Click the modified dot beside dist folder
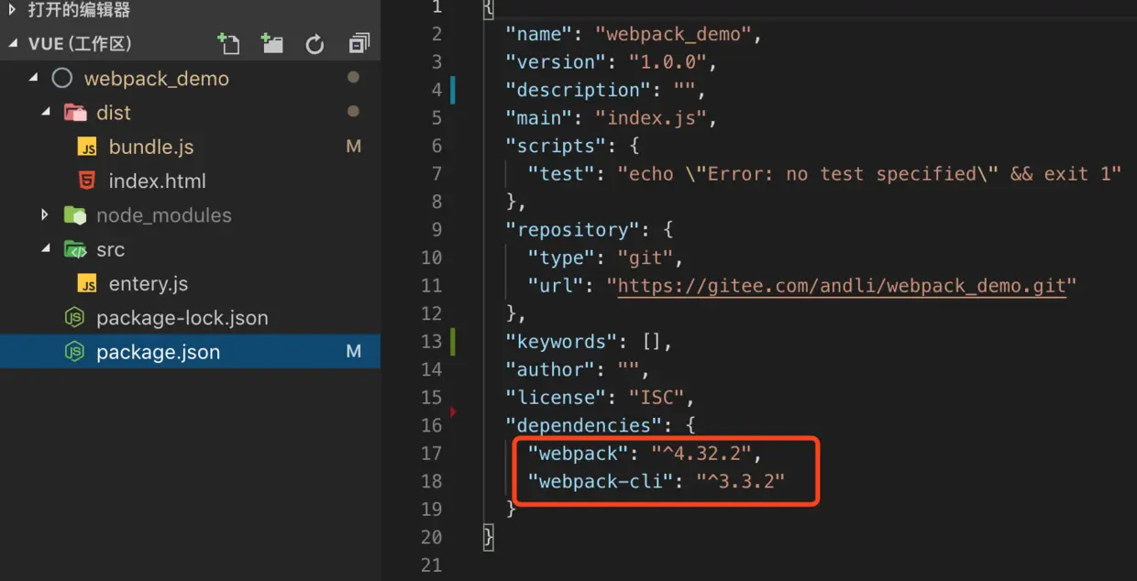Image resolution: width=1137 pixels, height=581 pixels. [x=353, y=112]
